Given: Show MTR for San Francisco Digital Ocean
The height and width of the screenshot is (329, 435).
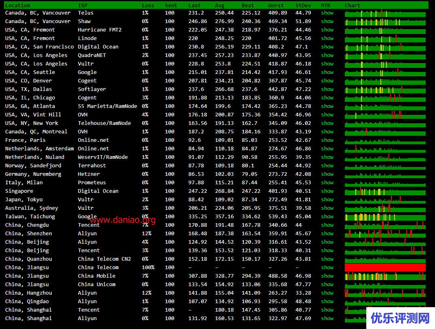Looking at the screenshot, I should click(x=327, y=47).
